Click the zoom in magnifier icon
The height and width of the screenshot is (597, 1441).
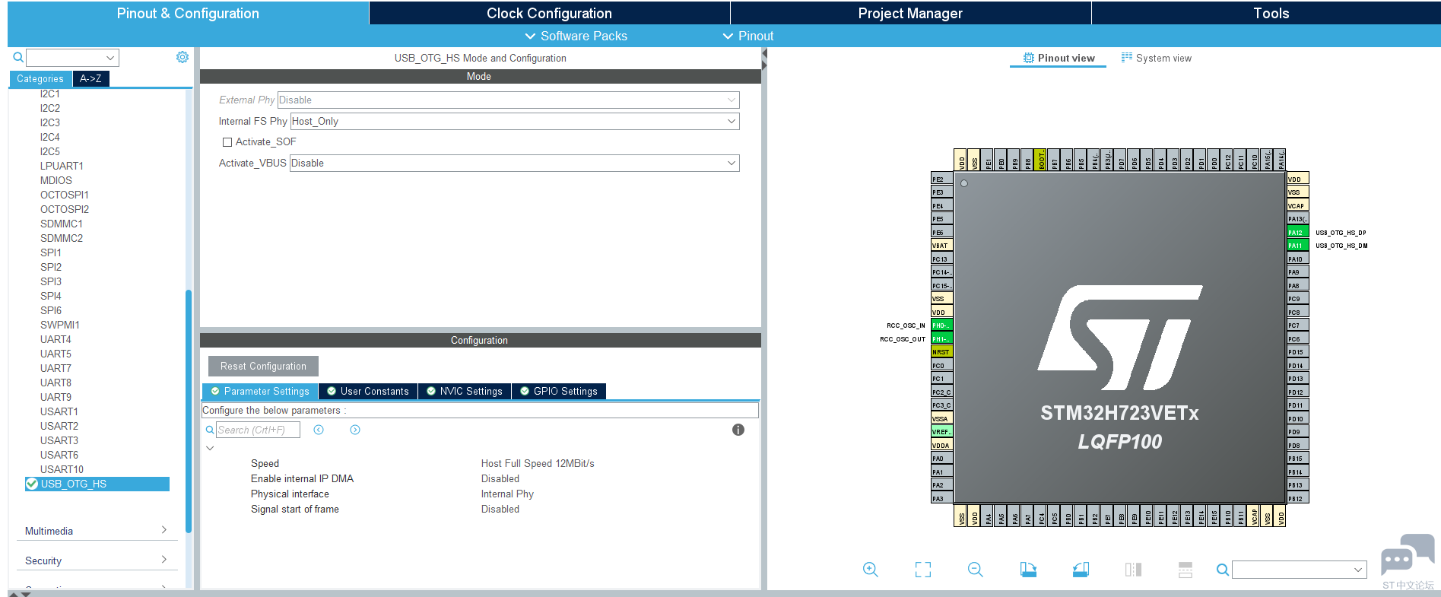[871, 570]
